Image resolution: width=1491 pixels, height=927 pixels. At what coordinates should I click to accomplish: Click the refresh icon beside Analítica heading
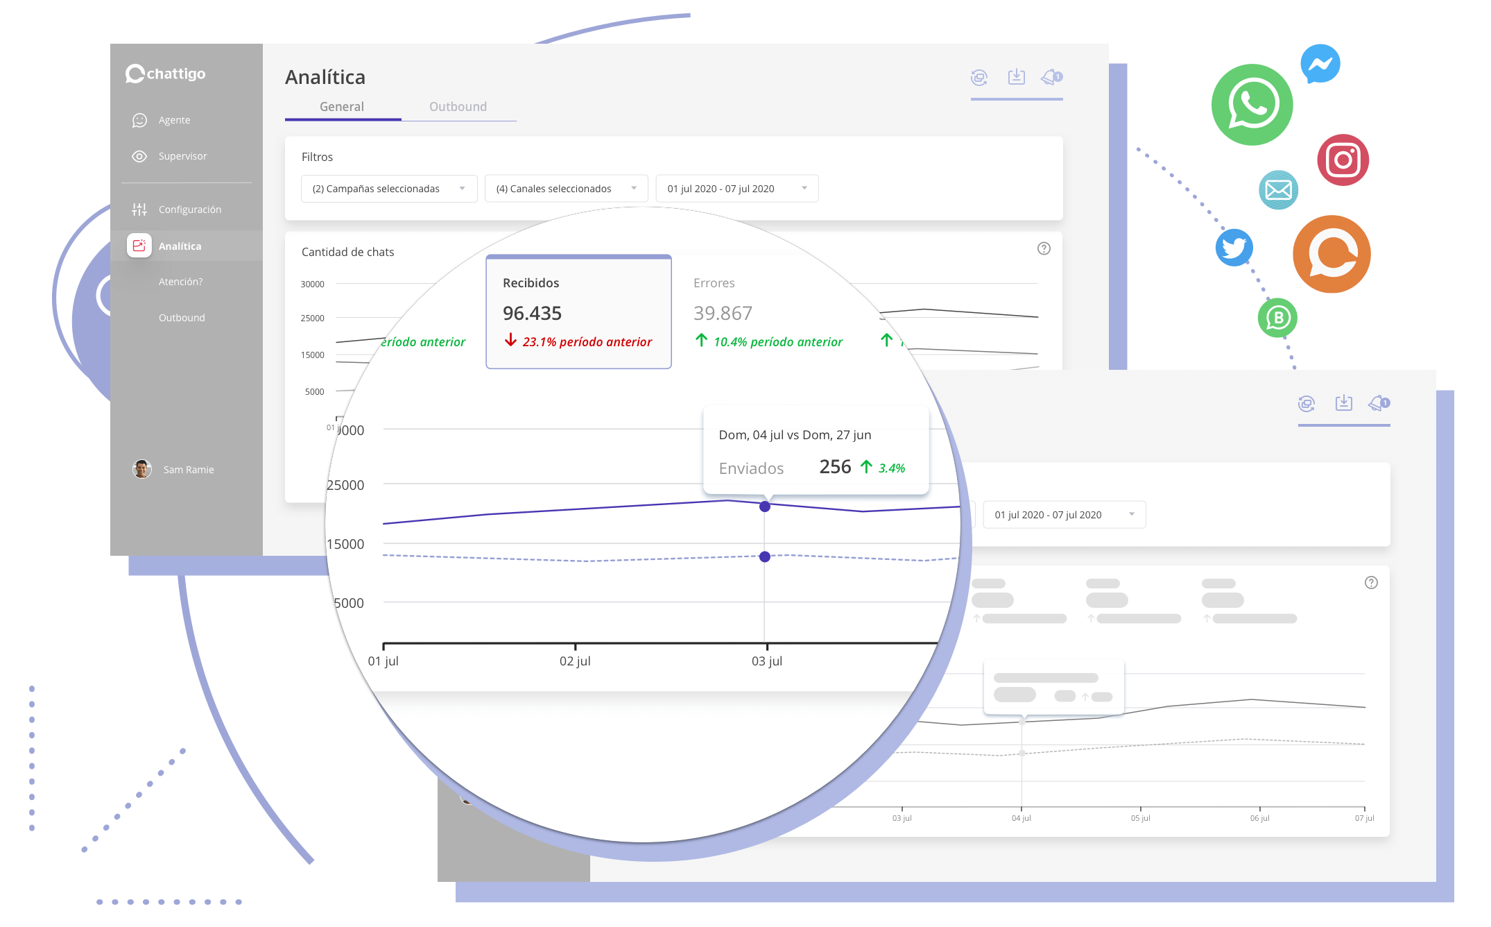(979, 77)
